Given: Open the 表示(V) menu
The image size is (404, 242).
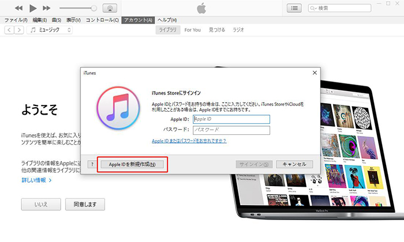Looking at the screenshot, I should click(73, 20).
